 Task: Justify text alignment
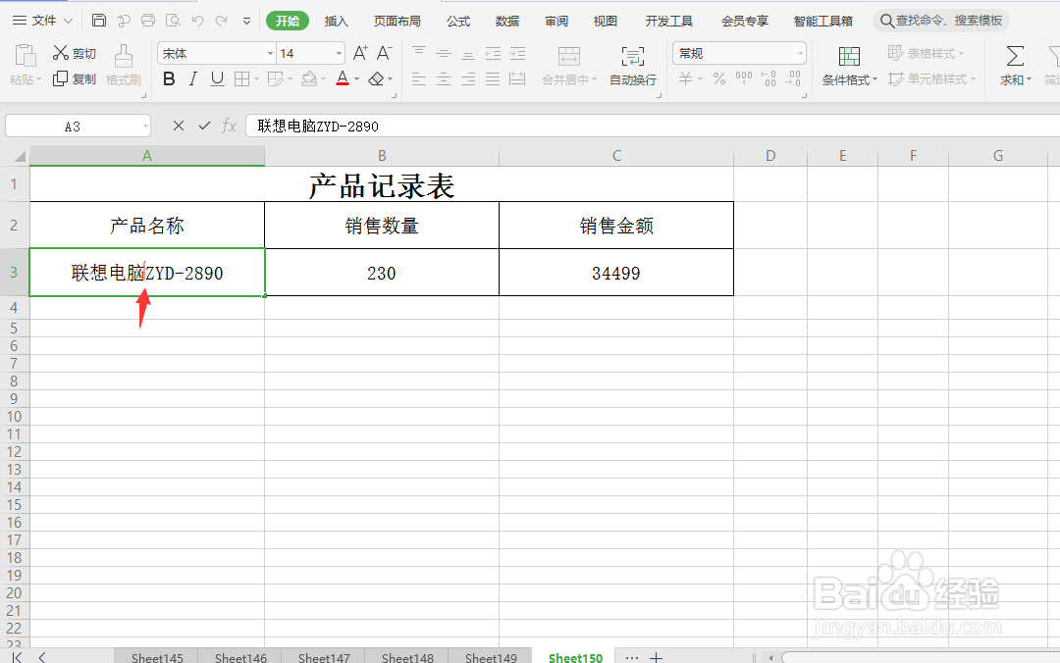coord(493,79)
